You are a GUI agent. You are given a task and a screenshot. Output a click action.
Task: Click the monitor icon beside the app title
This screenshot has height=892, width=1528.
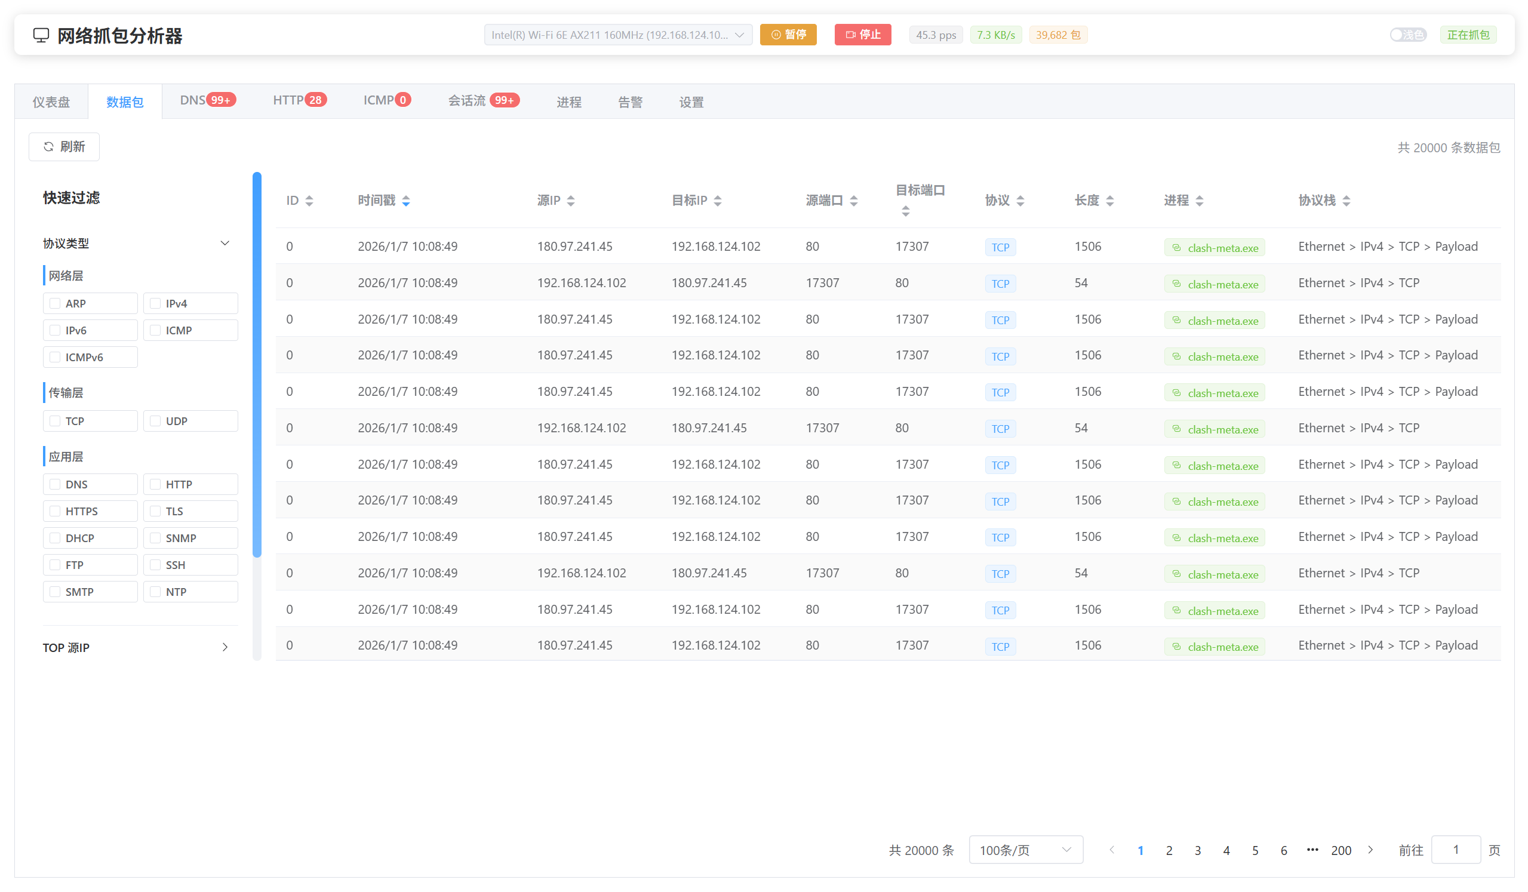coord(41,35)
